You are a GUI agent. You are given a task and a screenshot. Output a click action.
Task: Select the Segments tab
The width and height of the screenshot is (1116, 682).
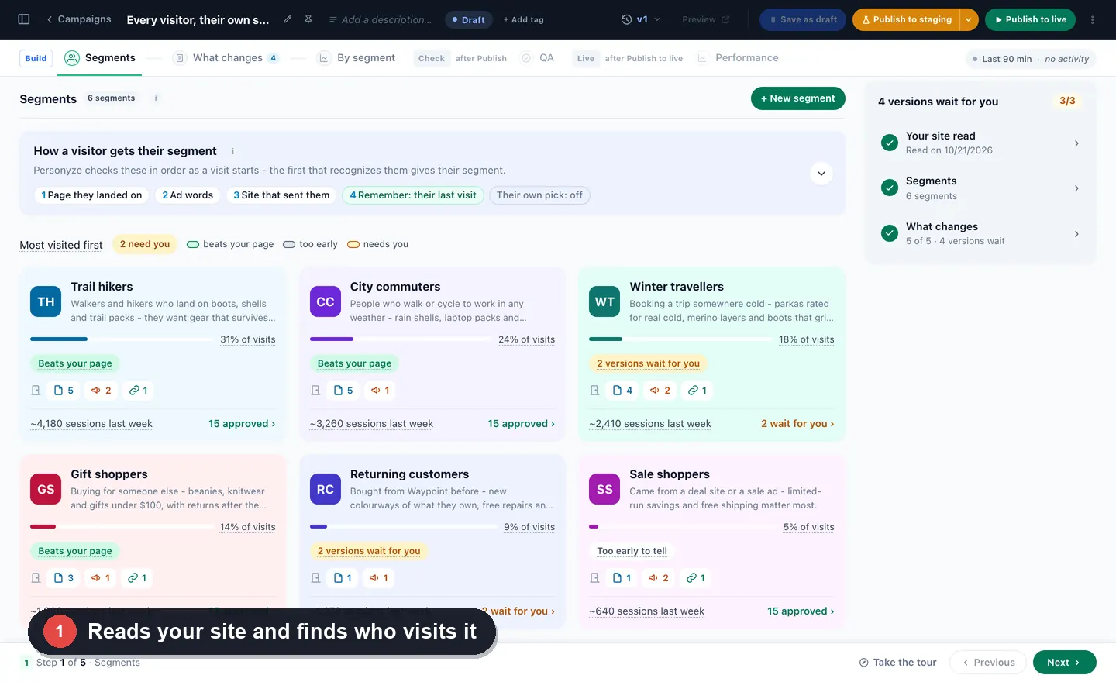point(100,58)
